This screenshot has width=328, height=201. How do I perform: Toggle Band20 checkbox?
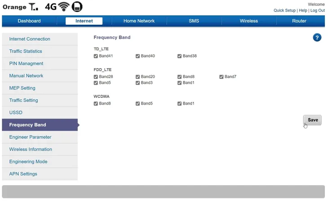137,77
